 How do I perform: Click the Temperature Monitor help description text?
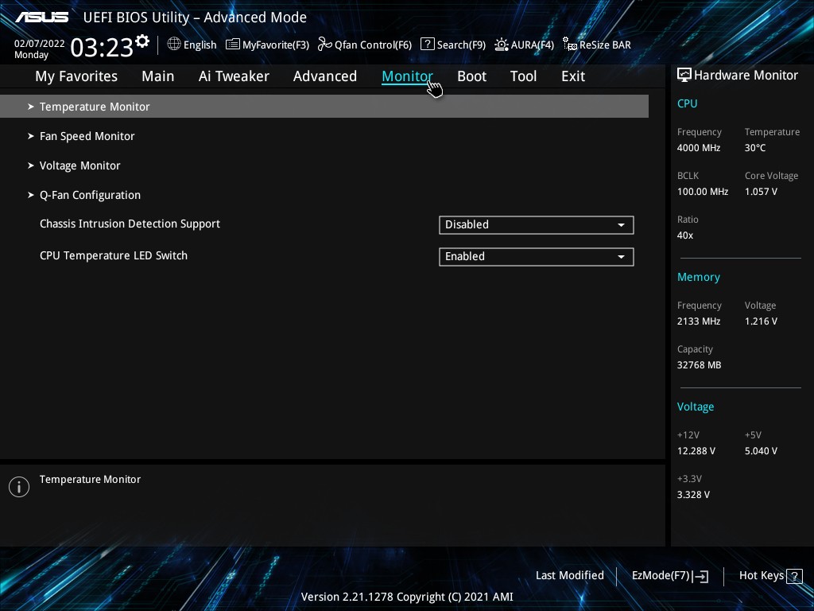[x=91, y=480]
